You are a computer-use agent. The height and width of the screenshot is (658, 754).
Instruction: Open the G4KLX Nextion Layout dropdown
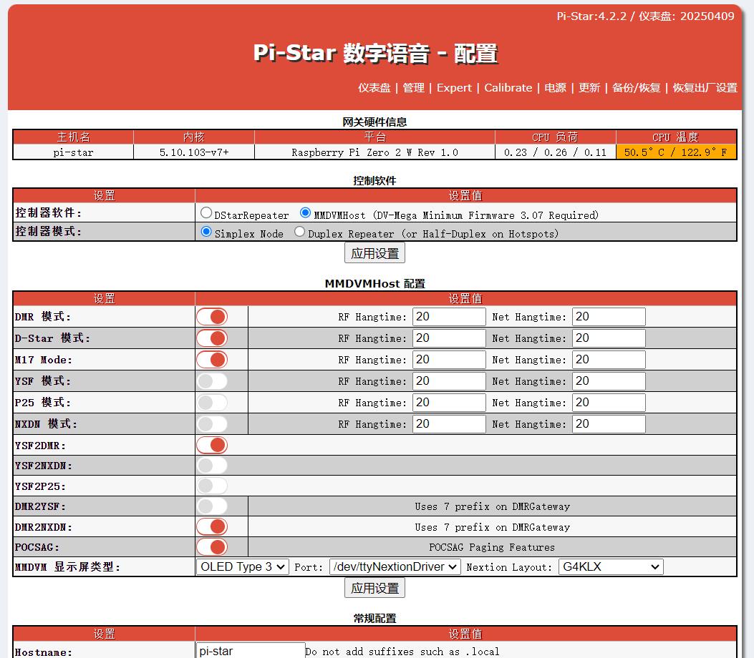point(611,567)
